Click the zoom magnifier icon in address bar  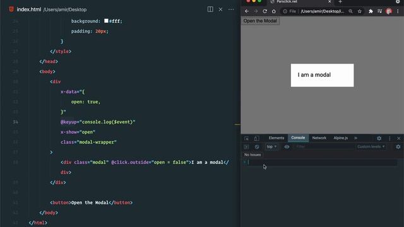point(351,11)
